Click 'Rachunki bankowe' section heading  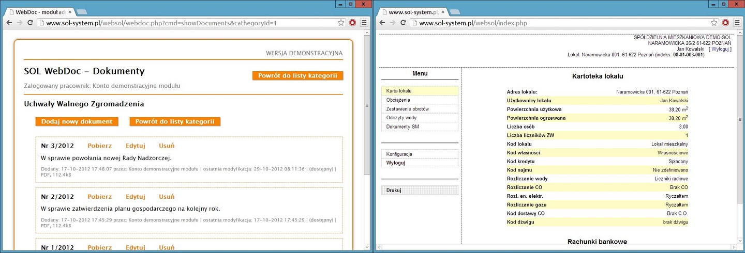(597, 242)
